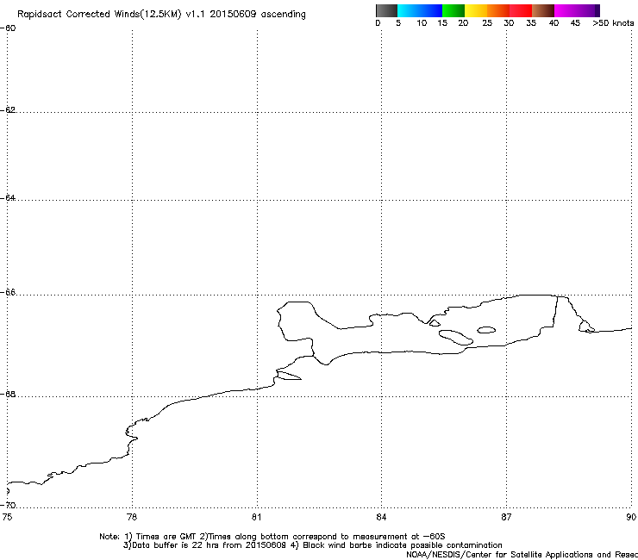Click the '20150609 ascending' date in title
Image resolution: width=638 pixels, height=560 pixels.
(258, 15)
